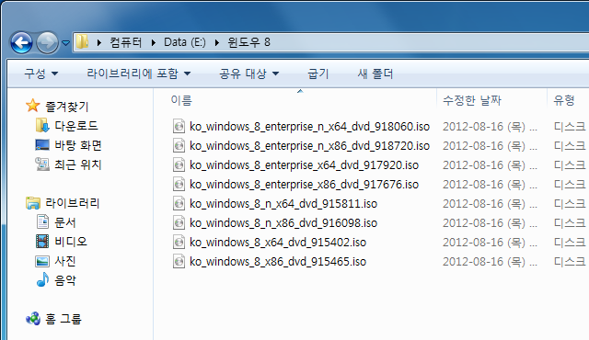
Task: Click the 최근 위치 icon
Action: click(42, 164)
